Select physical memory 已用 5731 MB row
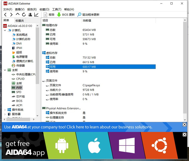 click(99, 35)
